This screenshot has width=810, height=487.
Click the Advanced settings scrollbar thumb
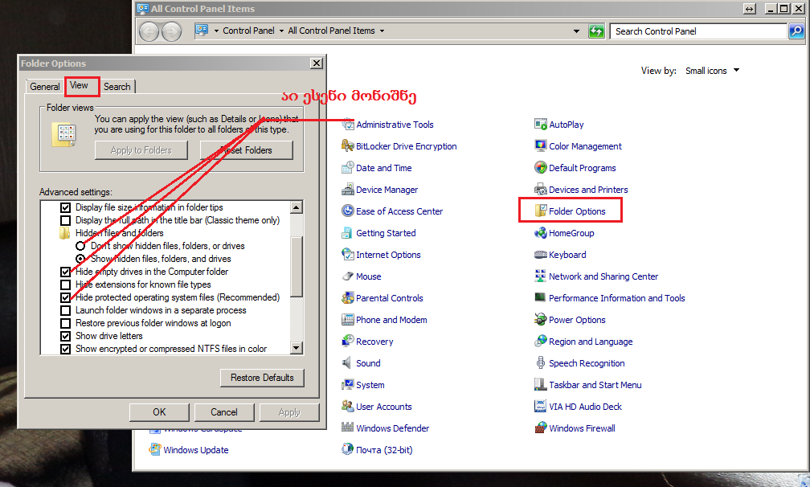click(297, 267)
